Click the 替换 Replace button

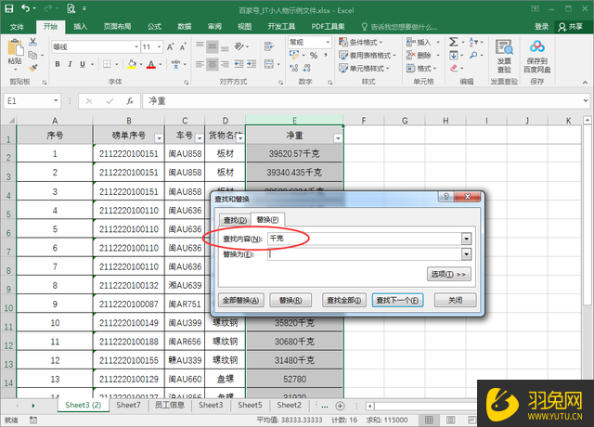pos(291,301)
